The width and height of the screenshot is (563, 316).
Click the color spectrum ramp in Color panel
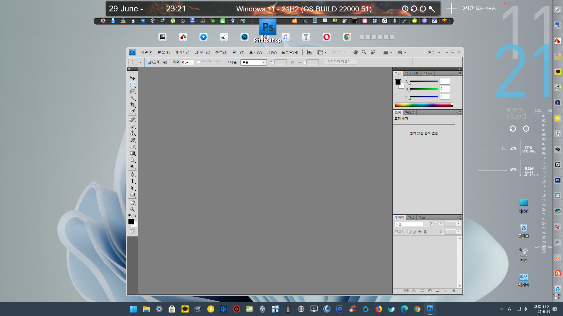(x=424, y=105)
